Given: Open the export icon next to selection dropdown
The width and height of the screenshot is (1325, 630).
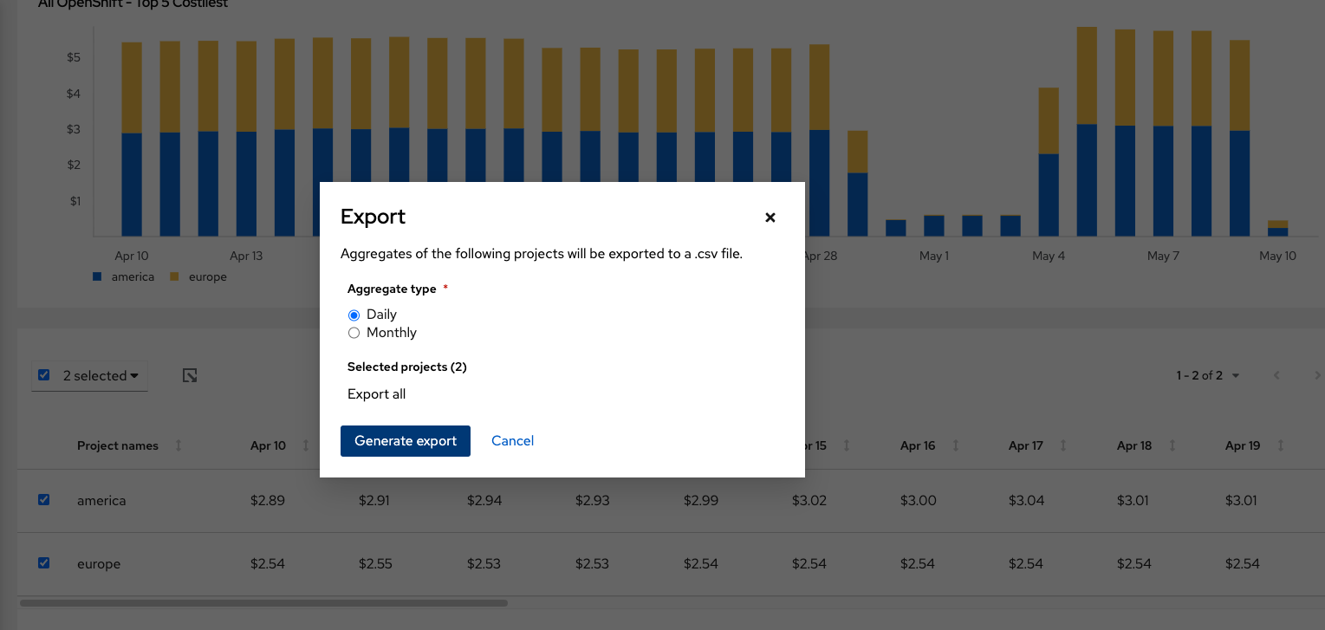Looking at the screenshot, I should click(189, 375).
